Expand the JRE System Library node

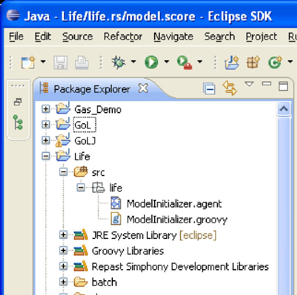coord(63,235)
